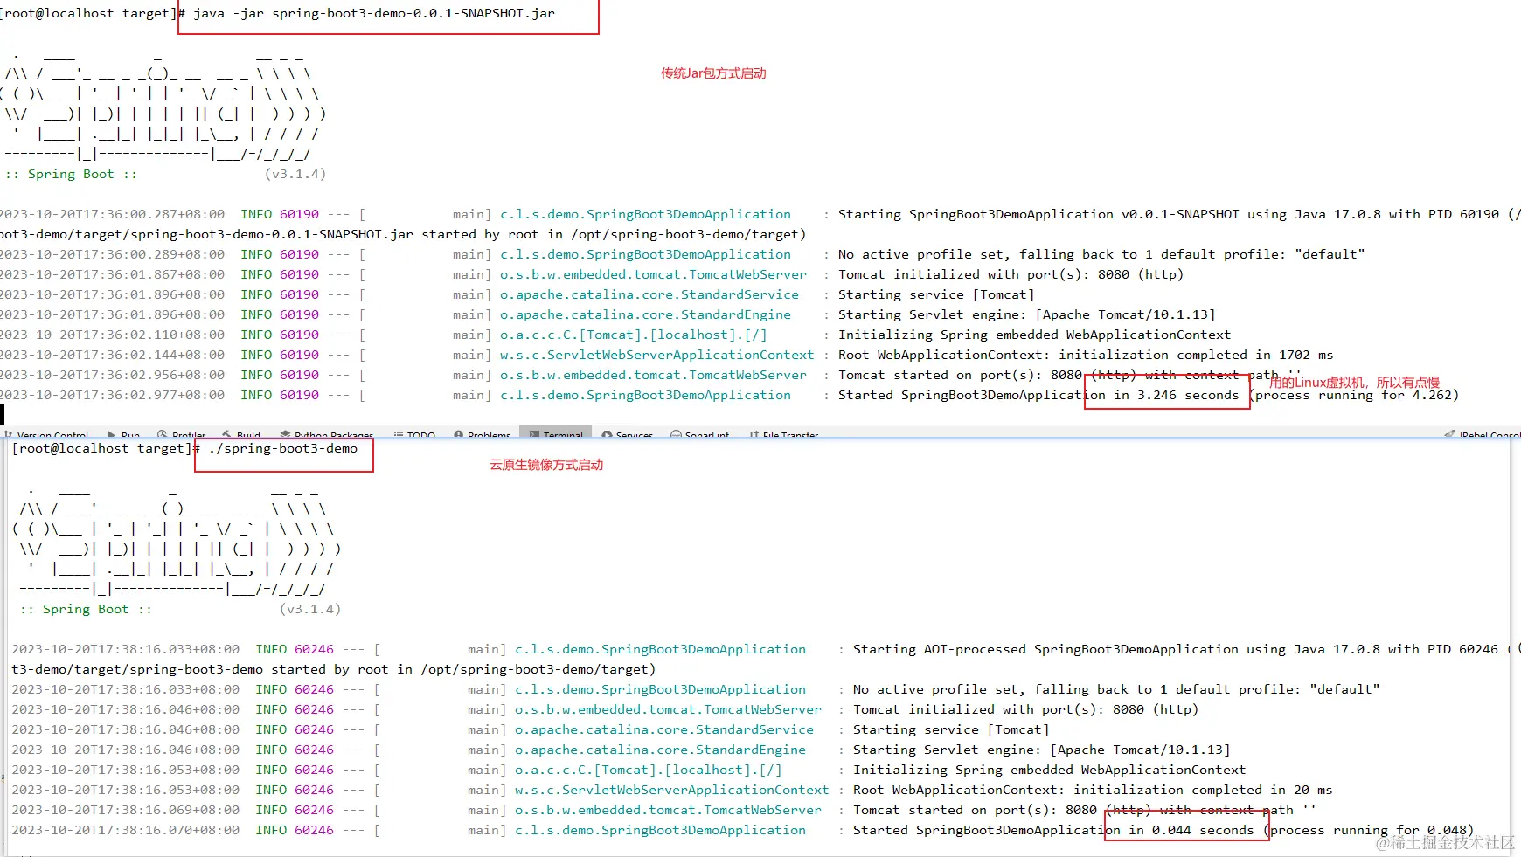Click the timestamp '2023-10-20T17:38:16.069+08:00'

(125, 810)
